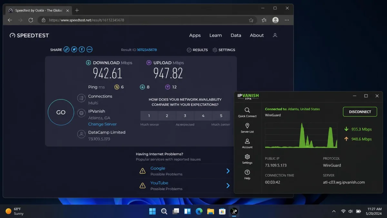Rate network availability as 1
Screen dimensions: 387x218
(149, 116)
